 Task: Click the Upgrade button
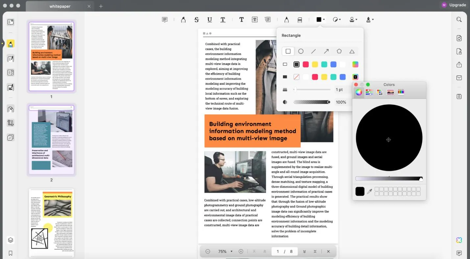point(458,5)
